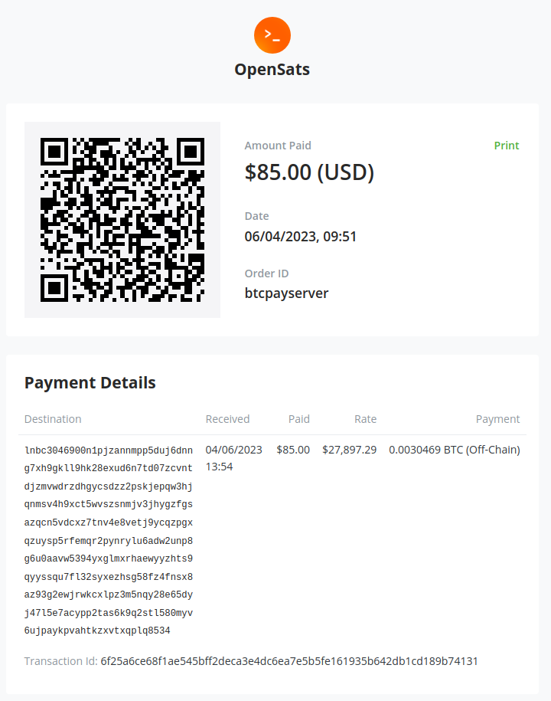Select the OpenSats brand name text

(x=272, y=70)
